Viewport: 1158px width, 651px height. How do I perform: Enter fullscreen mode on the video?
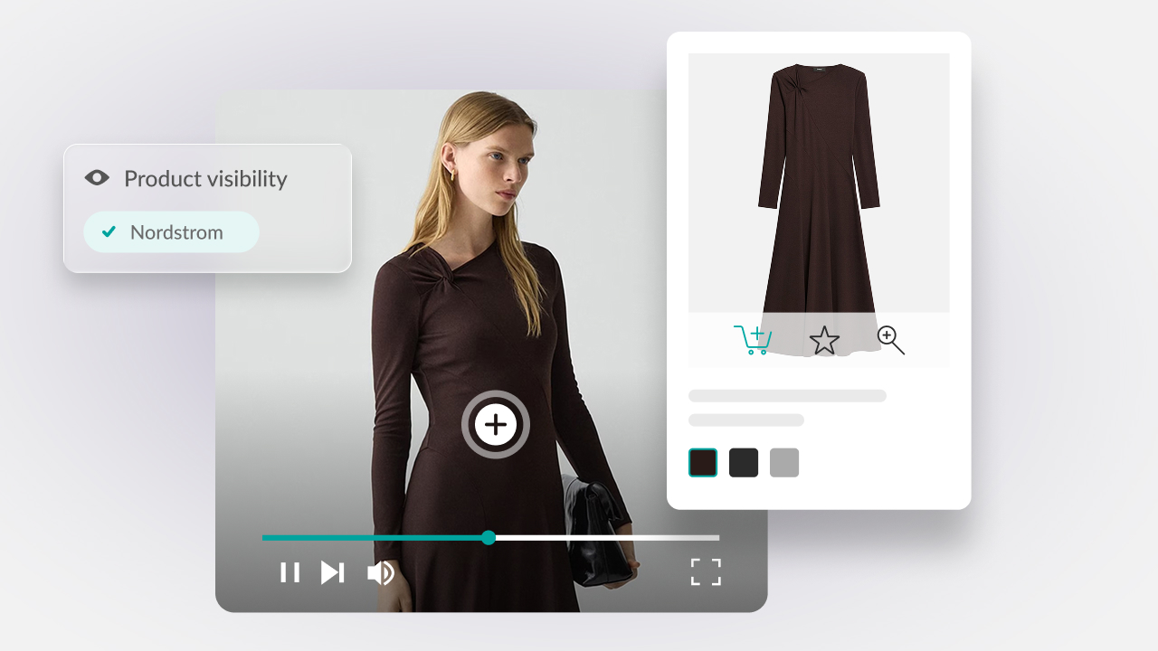[706, 572]
